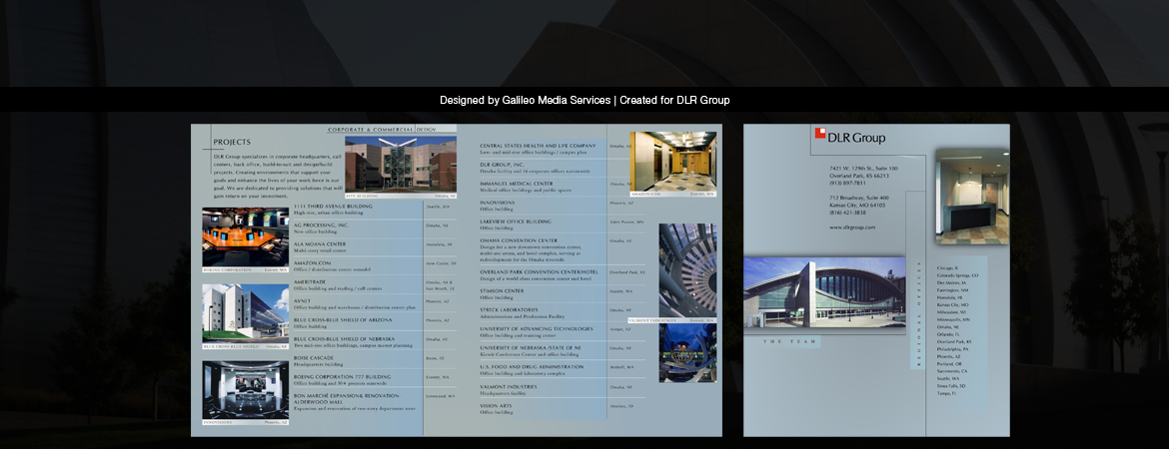1169x449 pixels.
Task: Click the DLR Group brand name
Action: pyautogui.click(x=856, y=138)
